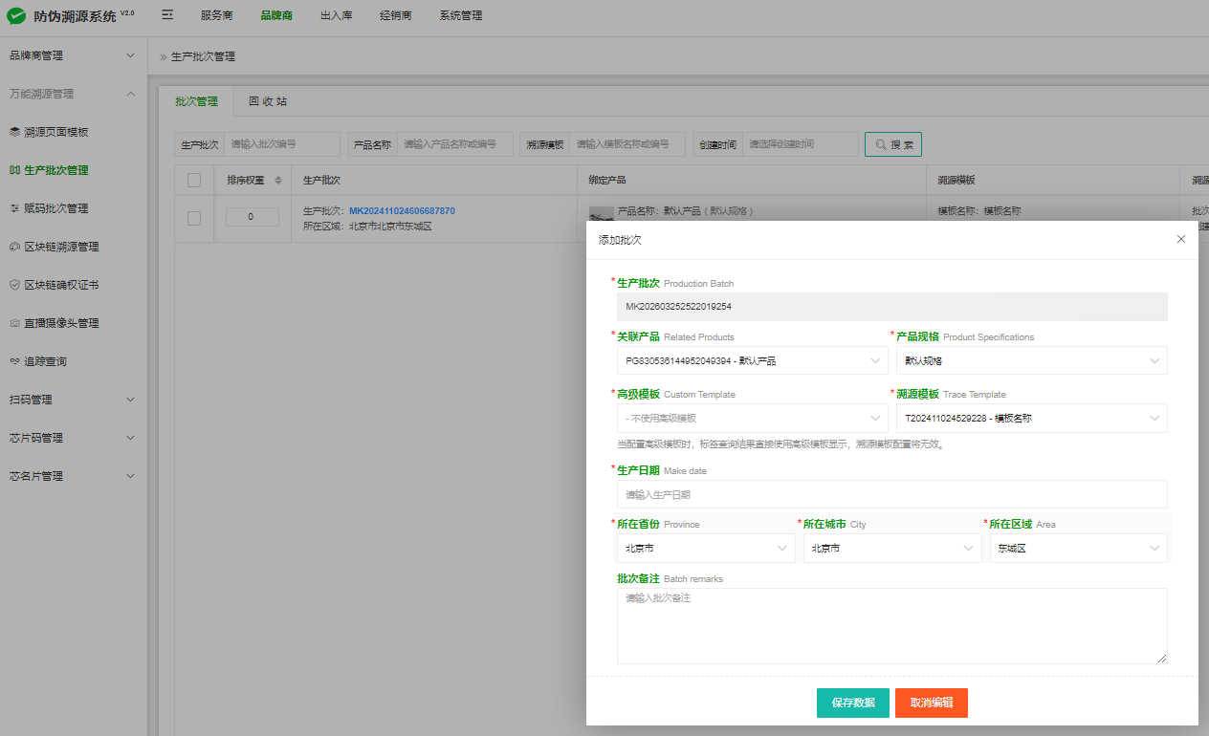Open 直播摄像头管理 sidebar item
Viewport: 1209px width, 736px height.
60,323
